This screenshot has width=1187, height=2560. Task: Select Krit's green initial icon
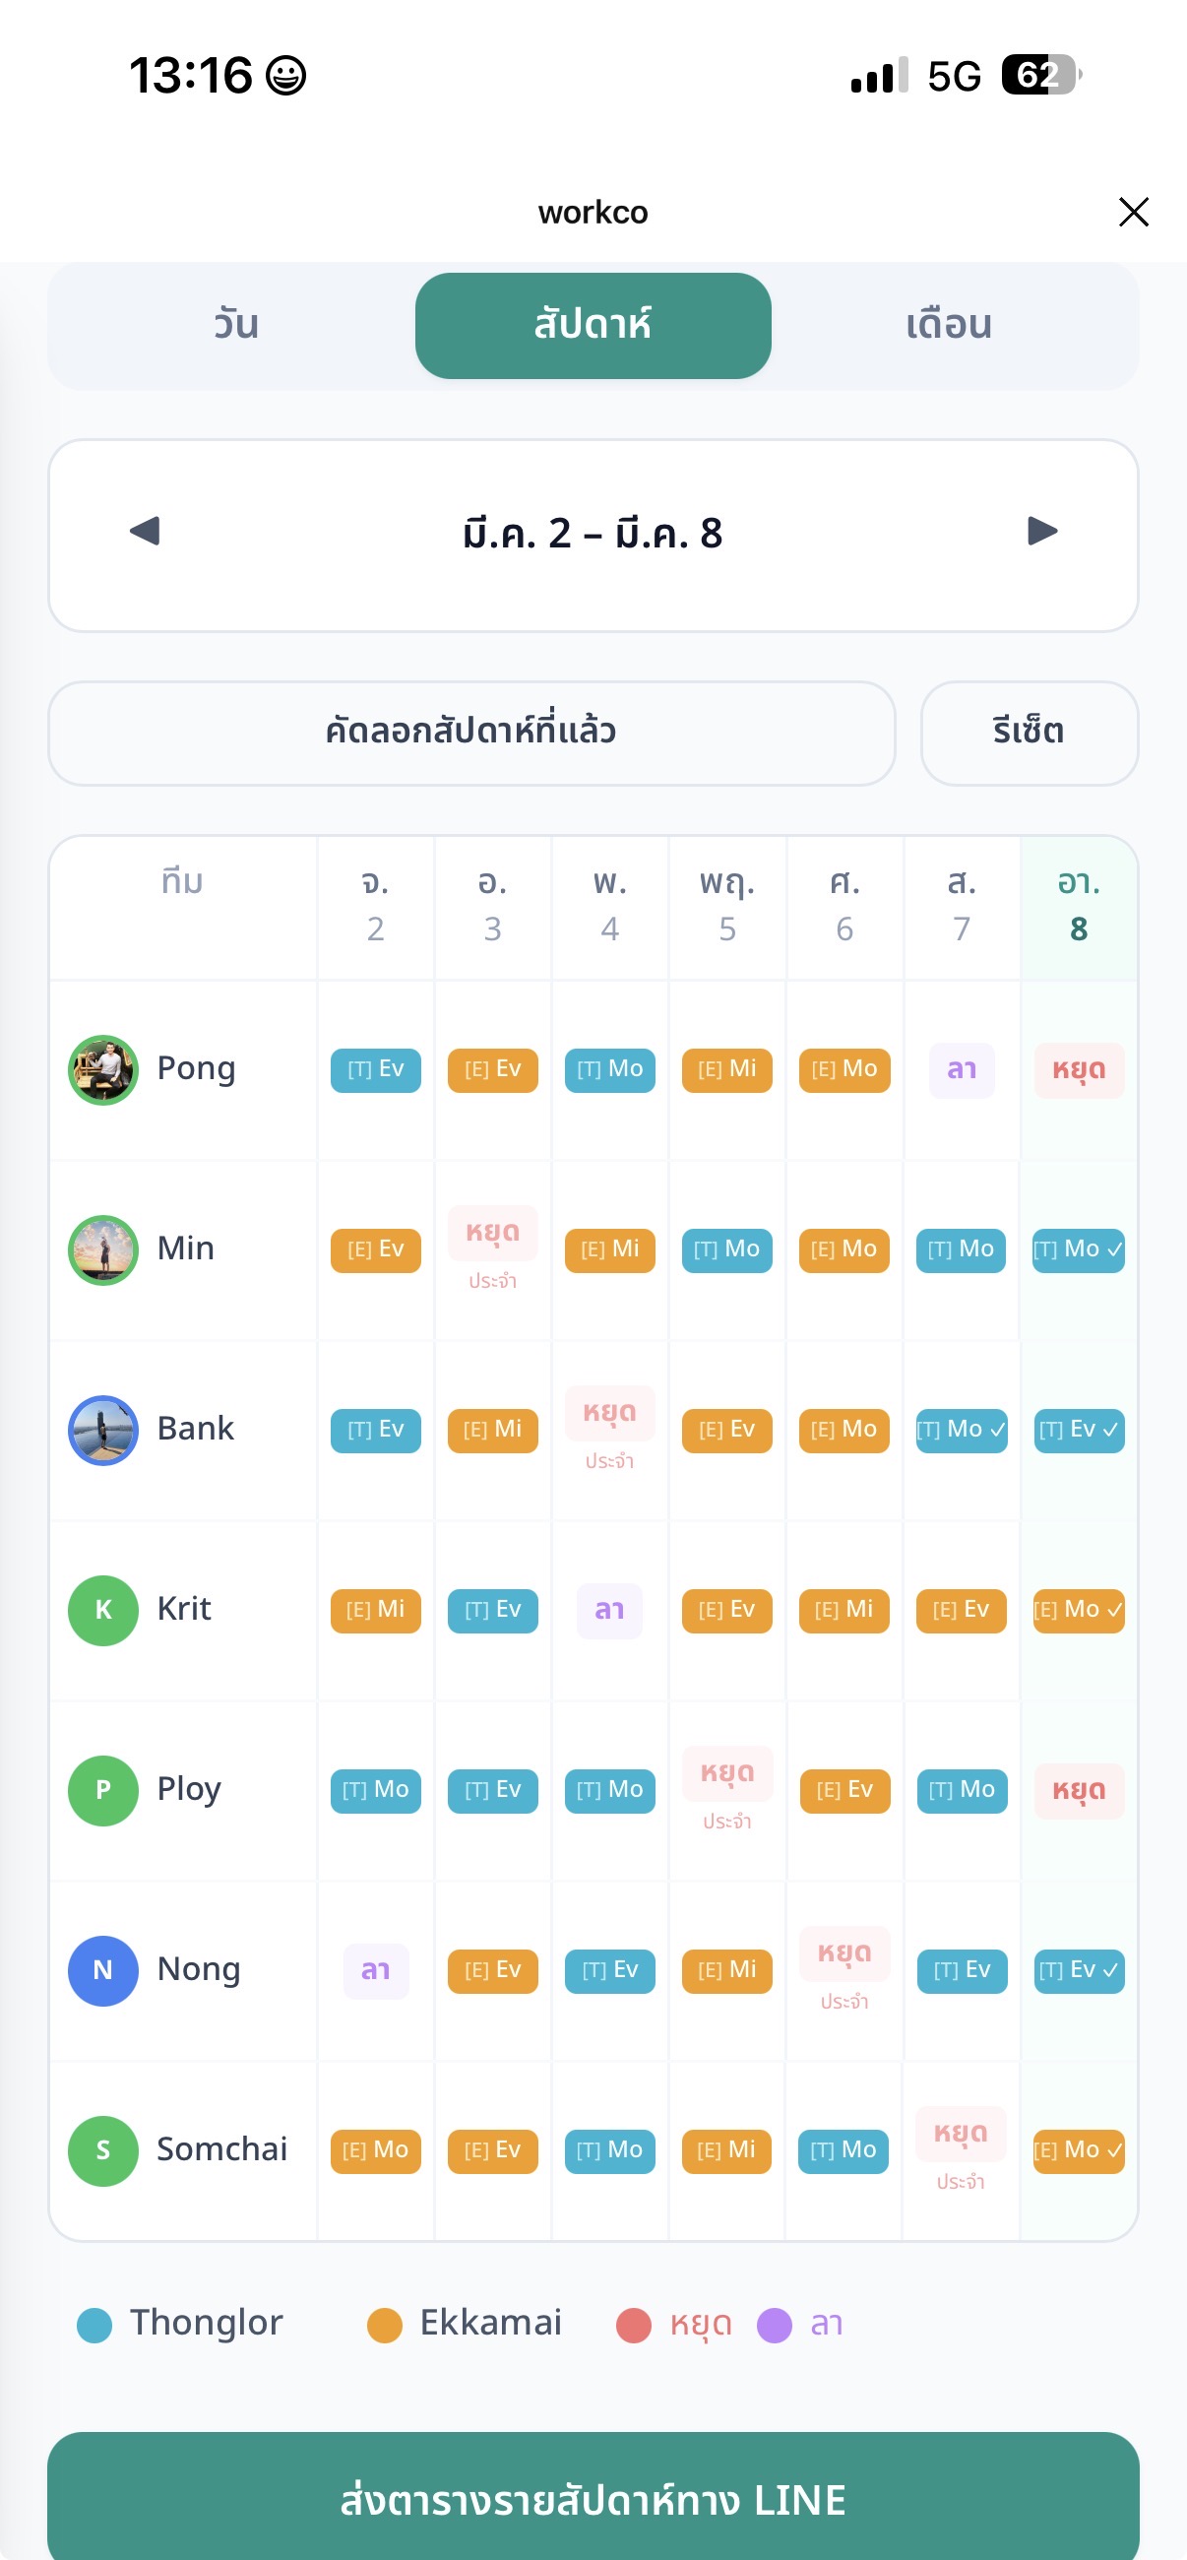[102, 1610]
